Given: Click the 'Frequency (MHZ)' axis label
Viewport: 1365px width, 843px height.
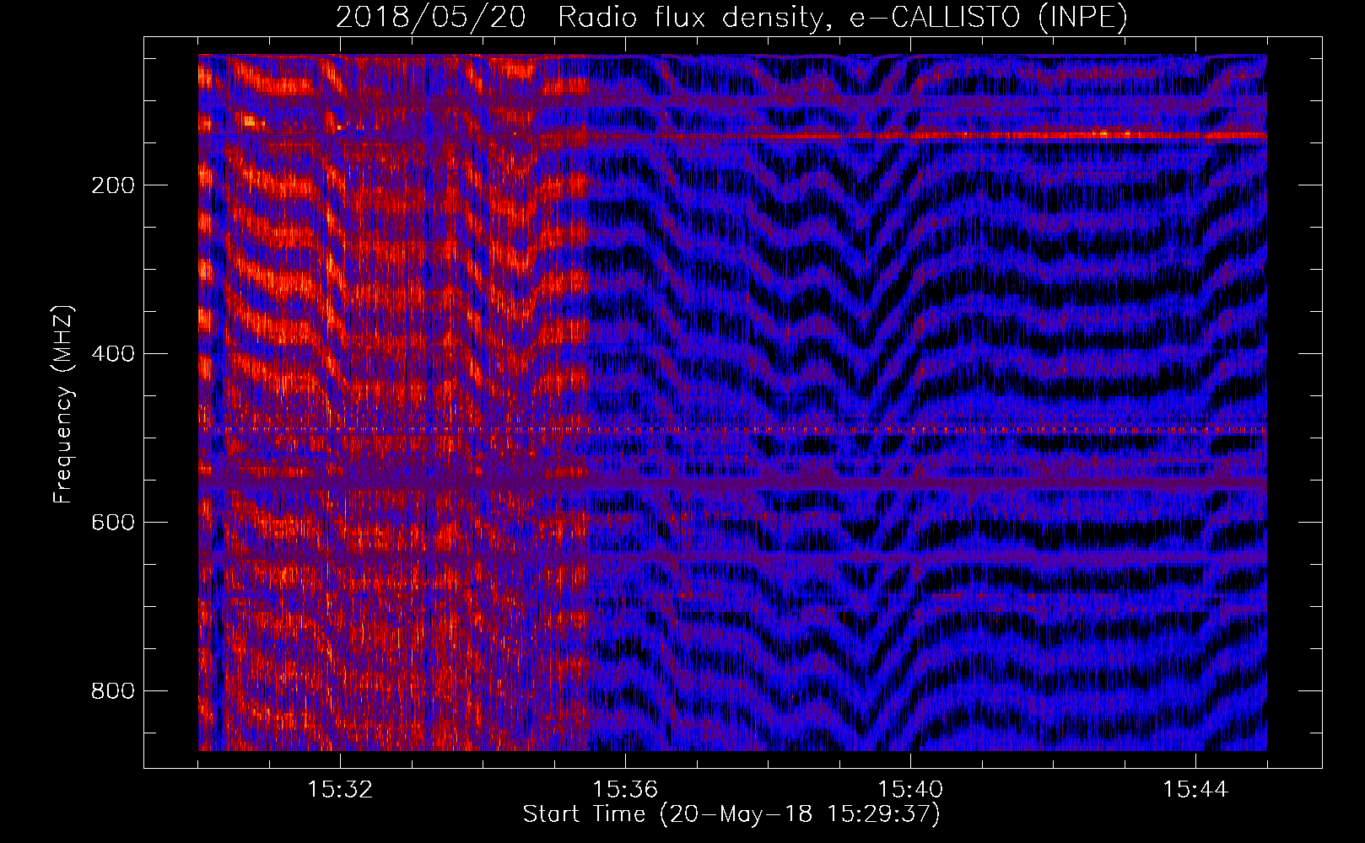Looking at the screenshot, I should tap(63, 405).
